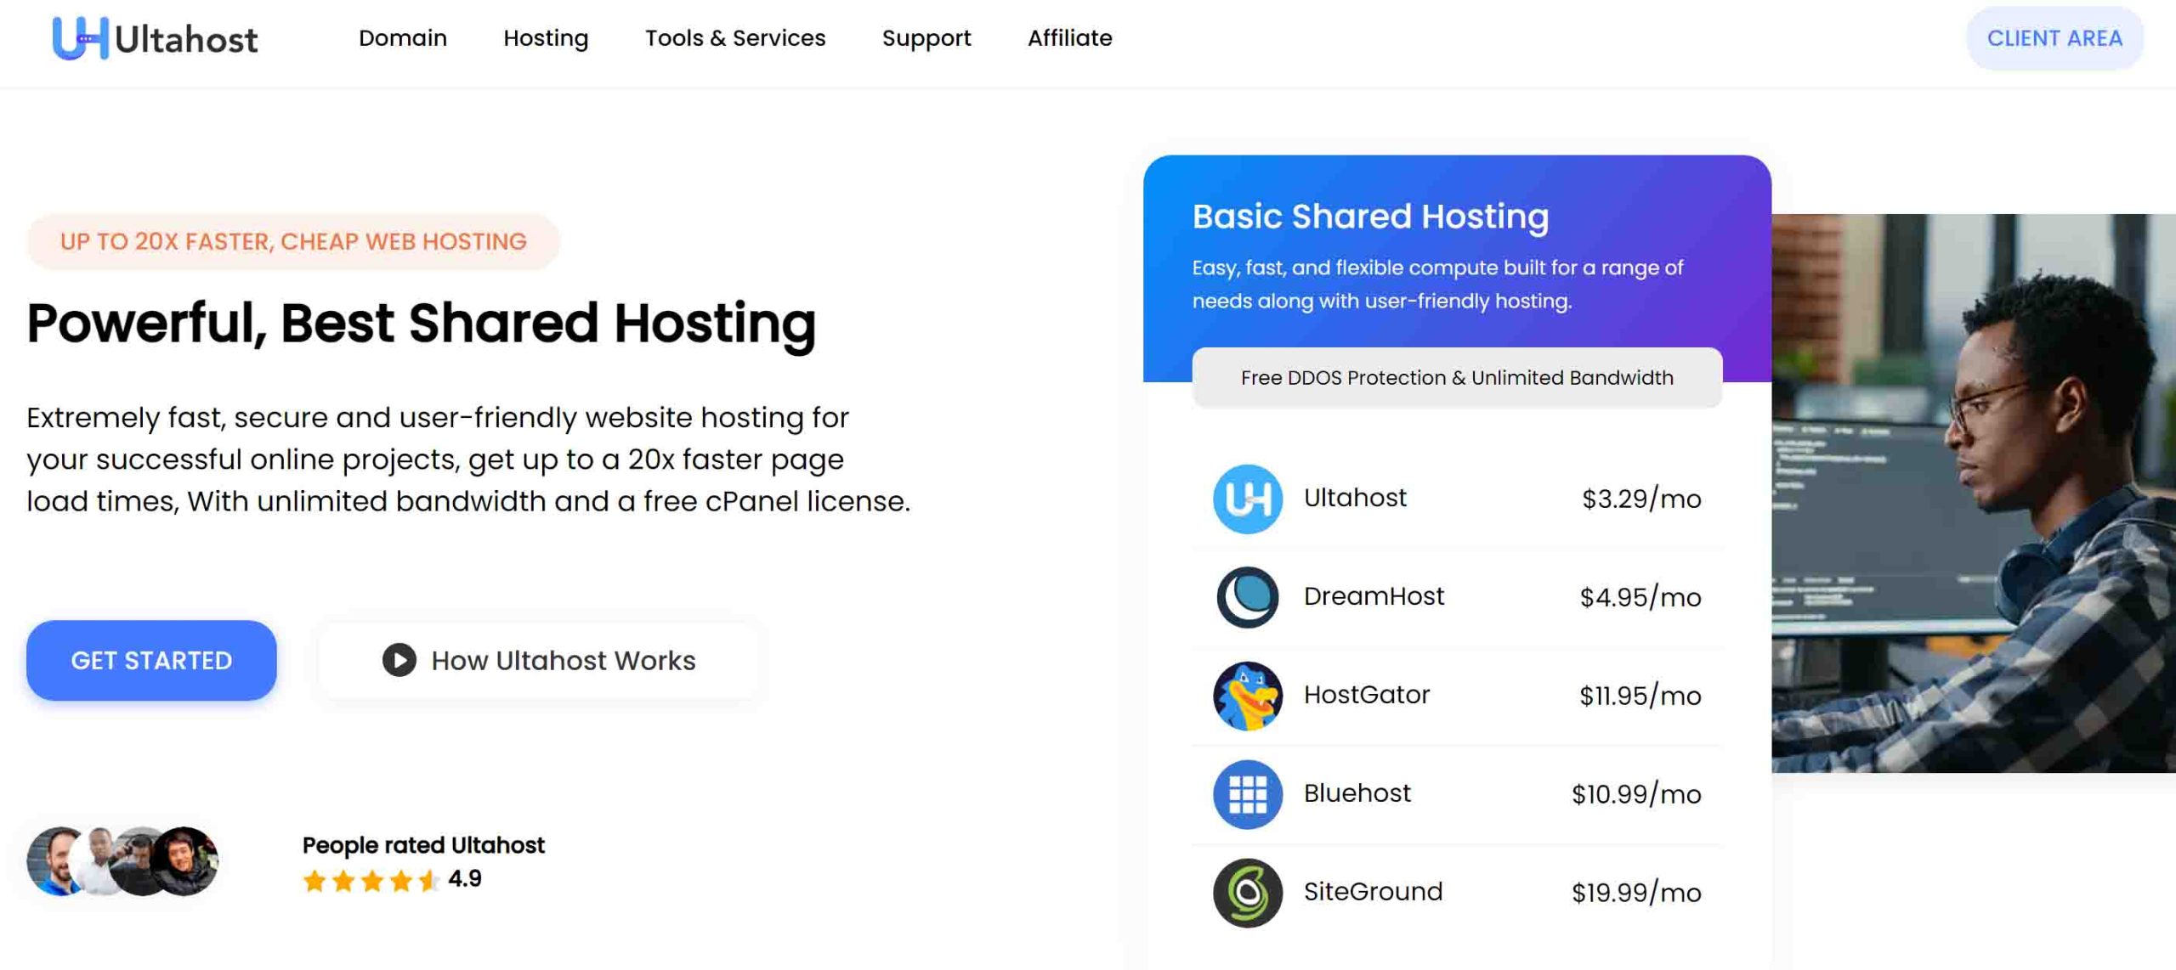Open the Hosting menu
The image size is (2176, 970).
tap(546, 38)
